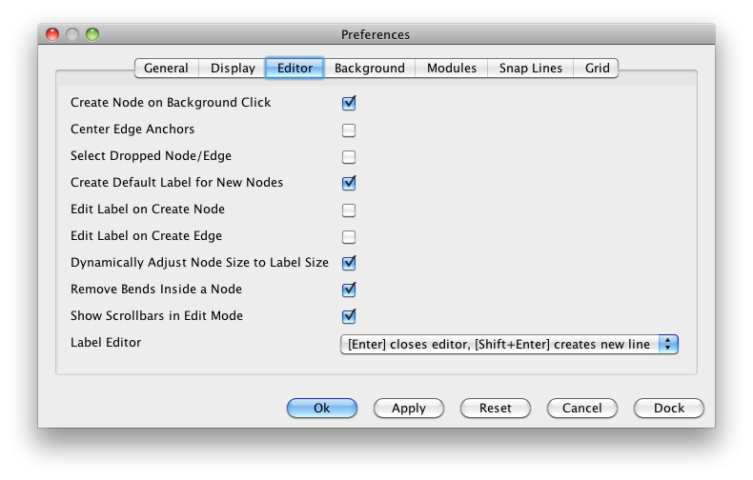Confirm preferences with Ok button
The image size is (753, 480).
click(x=322, y=408)
